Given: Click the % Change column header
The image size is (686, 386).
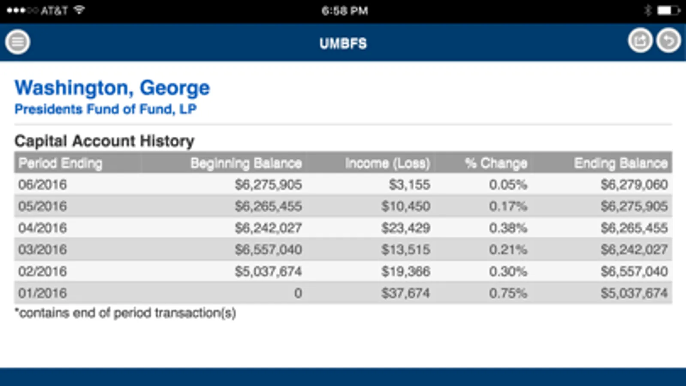Looking at the screenshot, I should (x=496, y=163).
